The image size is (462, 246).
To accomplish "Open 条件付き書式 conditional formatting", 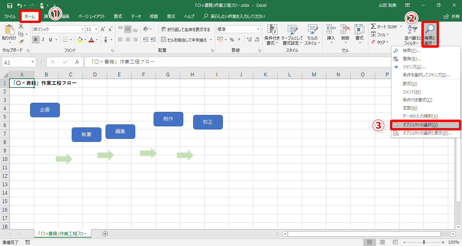I will tap(272, 35).
